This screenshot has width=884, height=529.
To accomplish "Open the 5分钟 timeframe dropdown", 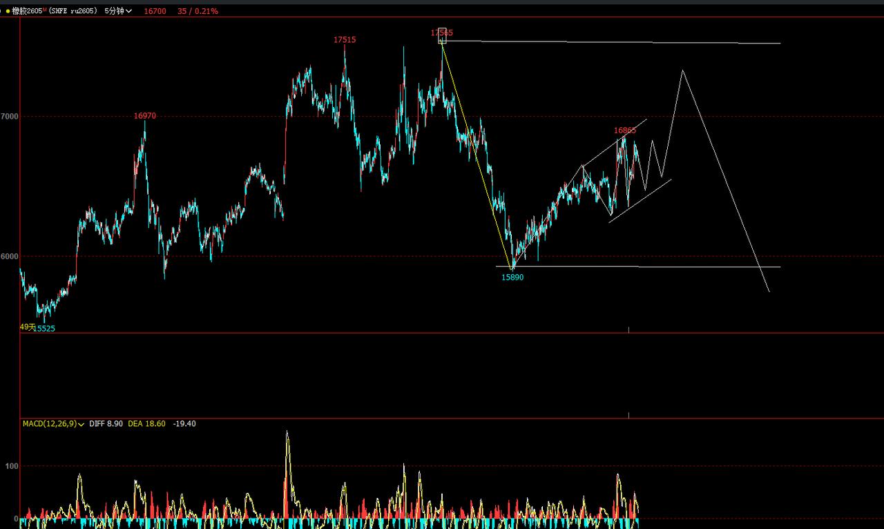I will click(x=118, y=11).
